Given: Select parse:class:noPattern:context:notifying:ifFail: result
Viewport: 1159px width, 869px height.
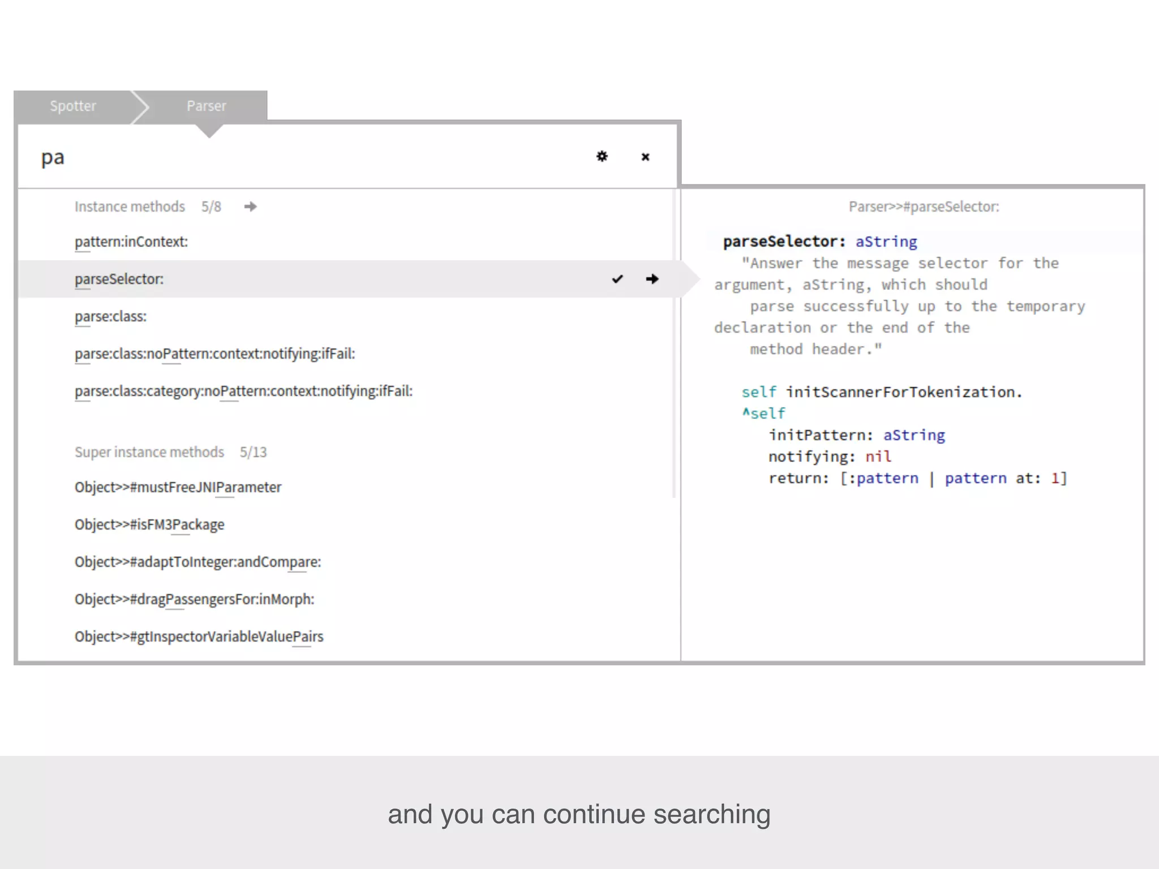Looking at the screenshot, I should click(214, 354).
